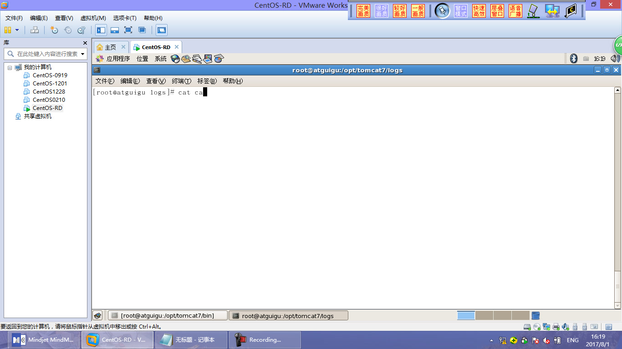
Task: Open the terminal 编辑(E) menu
Action: pos(130,81)
